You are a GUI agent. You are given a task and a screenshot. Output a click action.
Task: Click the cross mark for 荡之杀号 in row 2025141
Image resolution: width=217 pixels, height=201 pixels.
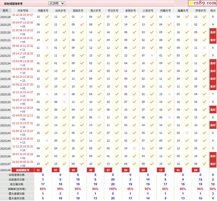99,118
